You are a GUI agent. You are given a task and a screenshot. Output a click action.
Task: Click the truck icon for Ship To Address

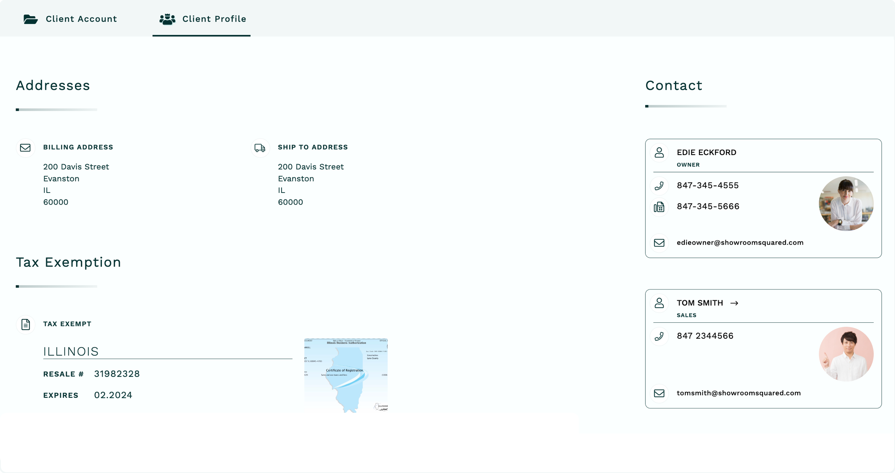(260, 148)
